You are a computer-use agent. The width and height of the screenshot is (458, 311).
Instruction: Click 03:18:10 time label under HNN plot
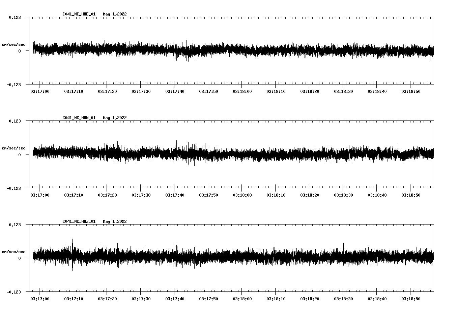[x=276, y=195]
